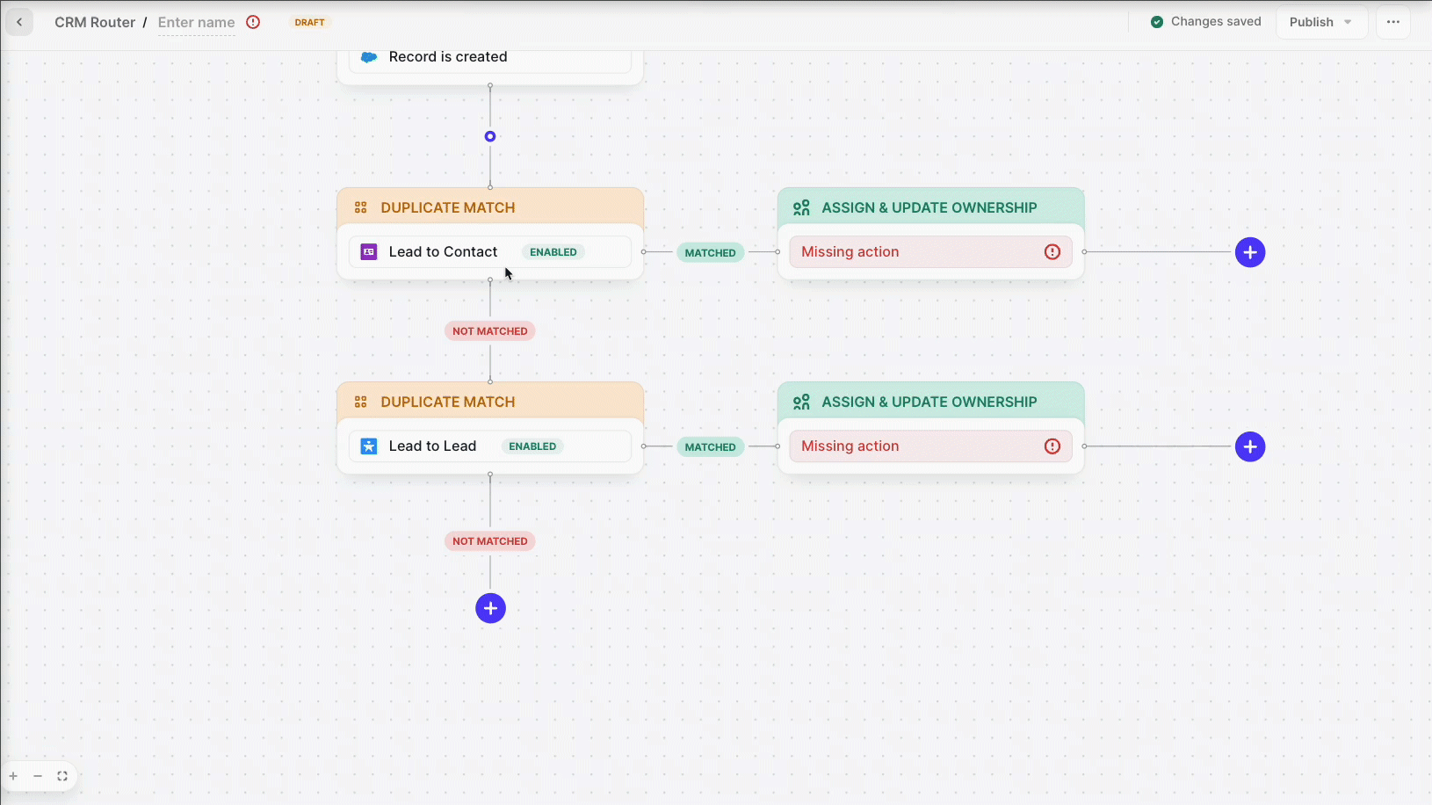This screenshot has width=1432, height=805.
Task: Click people icon in second Assign & Update Ownership
Action: click(801, 402)
